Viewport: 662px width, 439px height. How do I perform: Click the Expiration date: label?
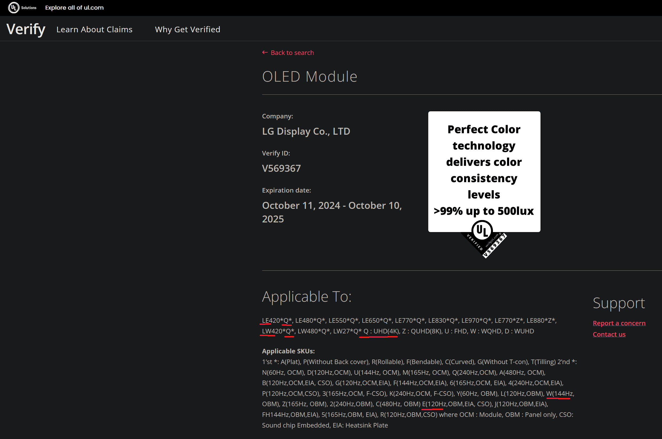pyautogui.click(x=286, y=190)
